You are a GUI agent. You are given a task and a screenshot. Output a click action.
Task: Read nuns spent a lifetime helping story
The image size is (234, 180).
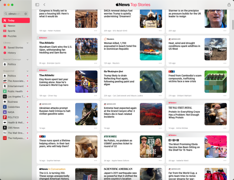pyautogui.click(x=55, y=143)
